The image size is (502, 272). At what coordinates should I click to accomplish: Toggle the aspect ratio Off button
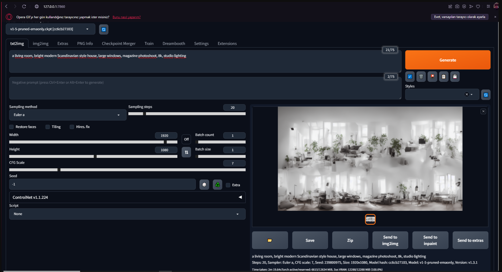click(186, 139)
